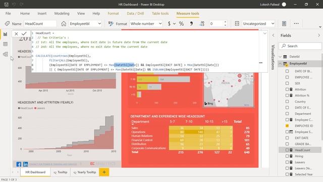Click the India map visual
This screenshot has height=182, width=323.
point(229,89)
